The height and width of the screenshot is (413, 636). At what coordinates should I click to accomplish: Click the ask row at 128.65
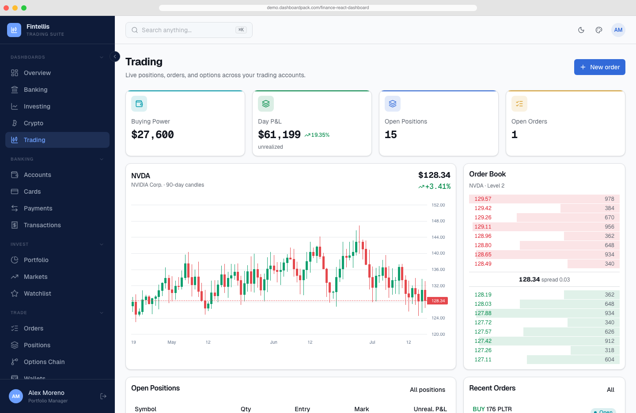tap(544, 255)
